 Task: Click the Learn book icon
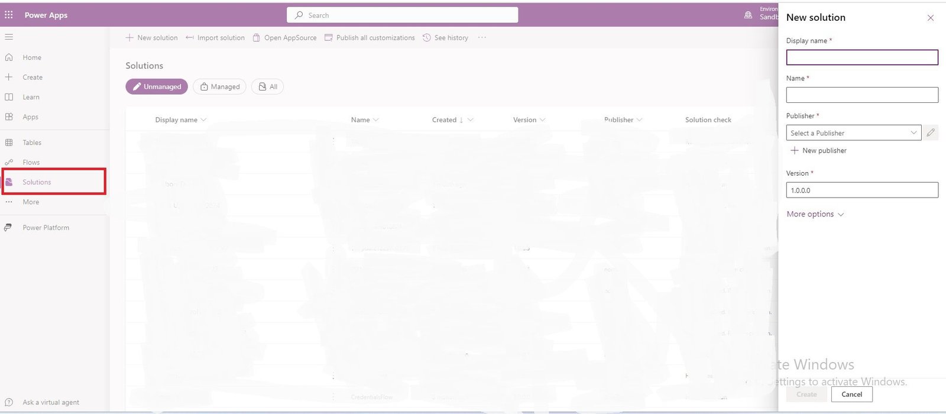coord(9,97)
